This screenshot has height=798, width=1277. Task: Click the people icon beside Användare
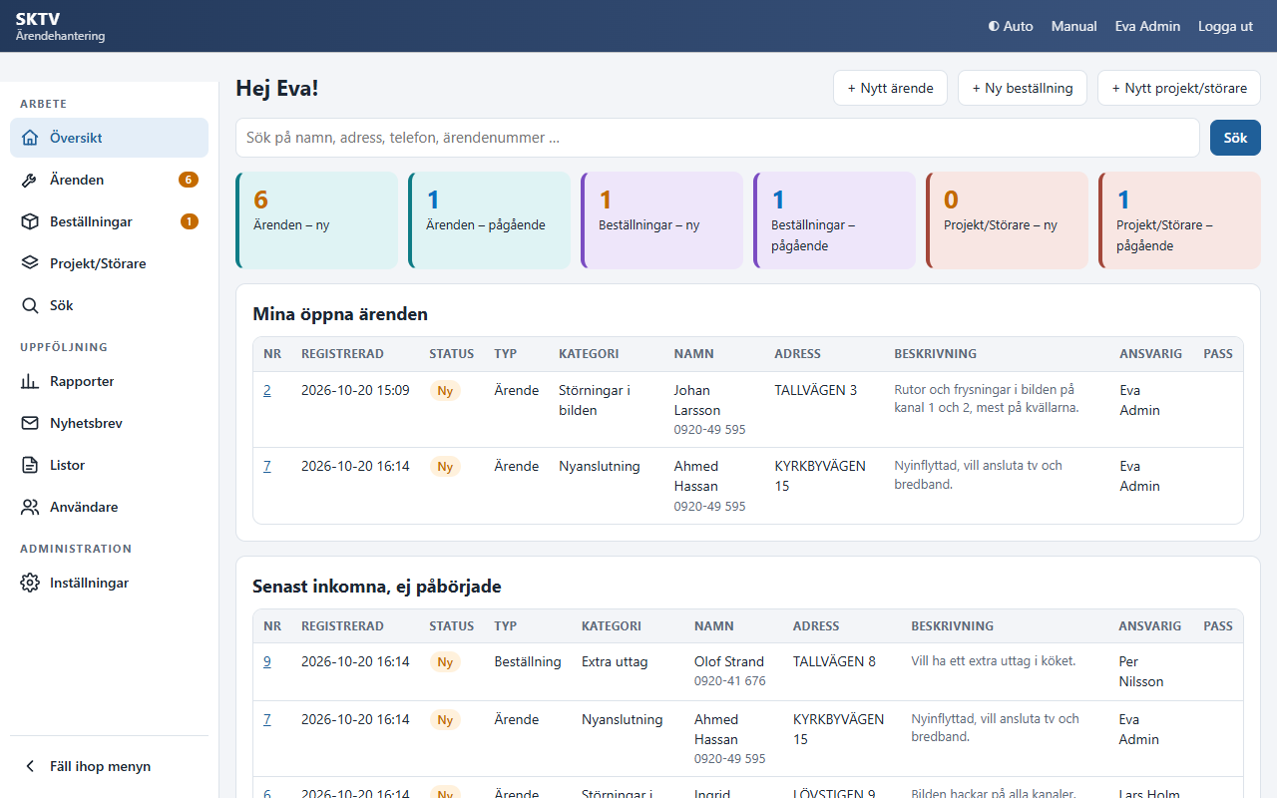(x=30, y=507)
